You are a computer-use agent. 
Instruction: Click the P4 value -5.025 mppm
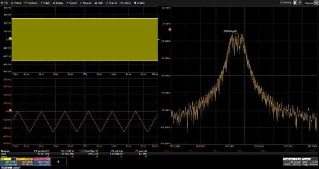(116, 154)
